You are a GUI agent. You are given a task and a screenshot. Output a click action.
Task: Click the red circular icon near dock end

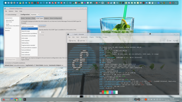(170, 3)
